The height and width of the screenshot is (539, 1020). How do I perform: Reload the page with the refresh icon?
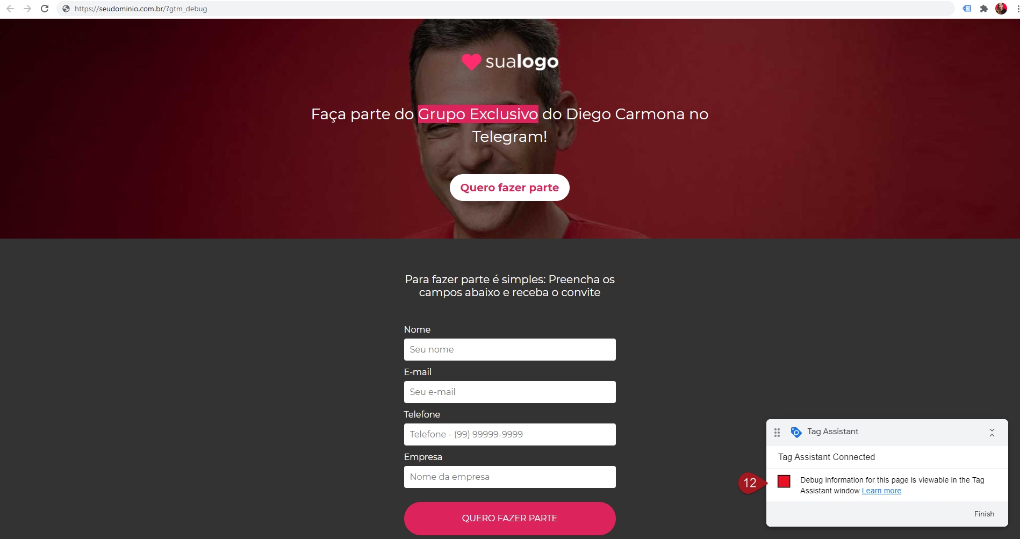coord(45,9)
